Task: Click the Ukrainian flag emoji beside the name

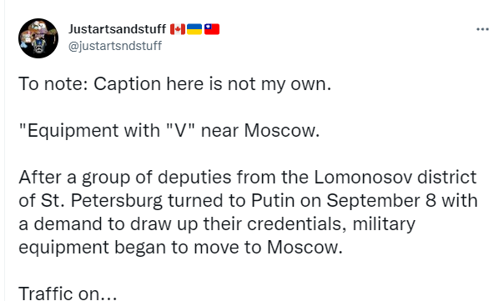Action: coord(194,29)
